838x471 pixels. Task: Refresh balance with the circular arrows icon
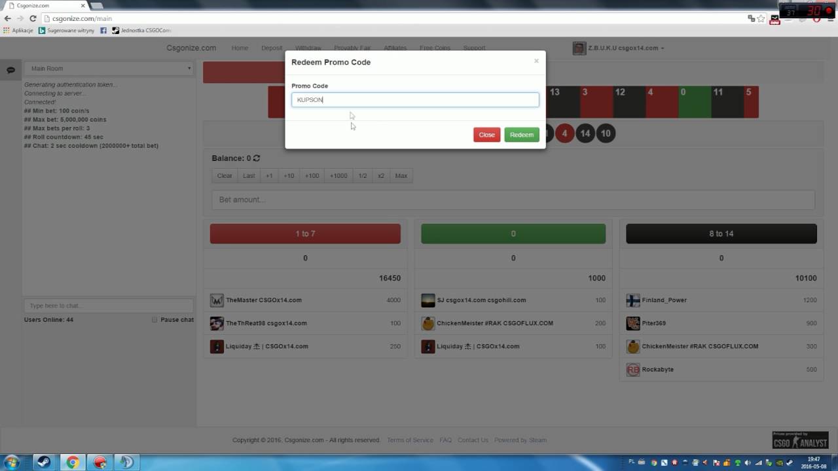pyautogui.click(x=257, y=158)
